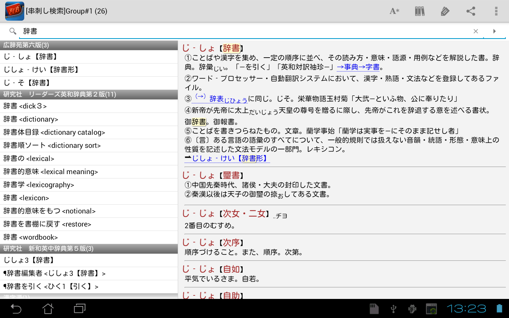Tap the definition 2番目のむすめ。
This screenshot has width=509, height=318.
coord(210,226)
